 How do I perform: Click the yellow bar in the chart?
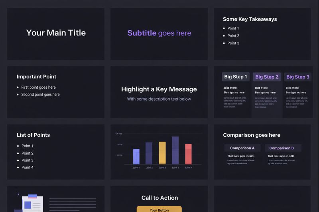click(162, 153)
